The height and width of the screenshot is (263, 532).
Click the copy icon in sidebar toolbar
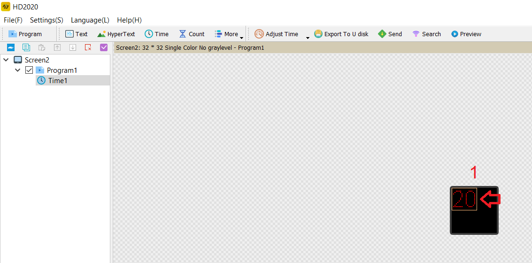(x=26, y=47)
